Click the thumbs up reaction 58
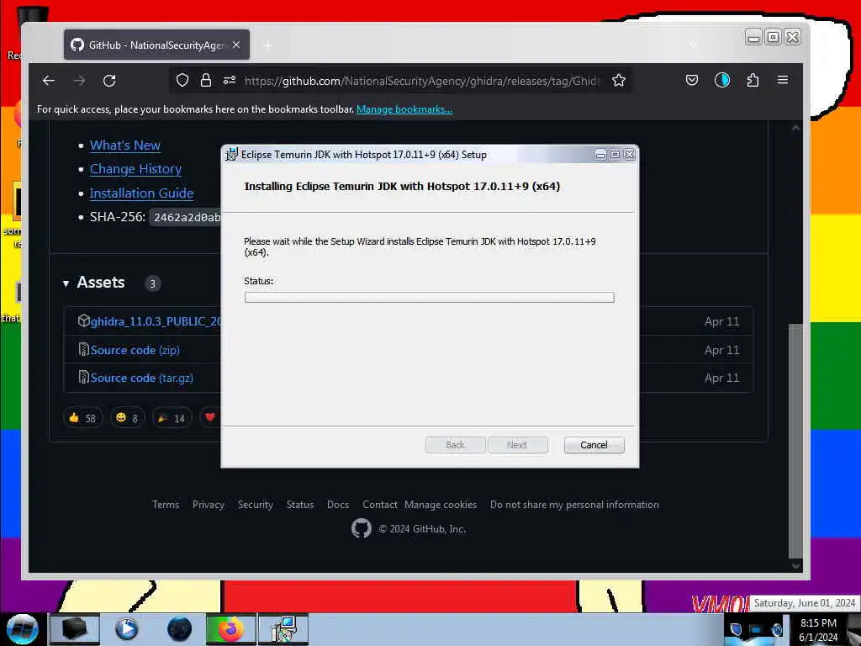Screen dimensions: 861x646 coord(82,419)
